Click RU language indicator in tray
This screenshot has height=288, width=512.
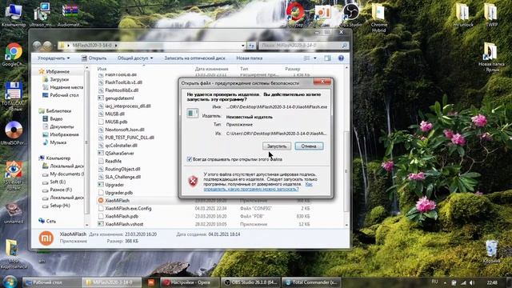tap(434, 282)
